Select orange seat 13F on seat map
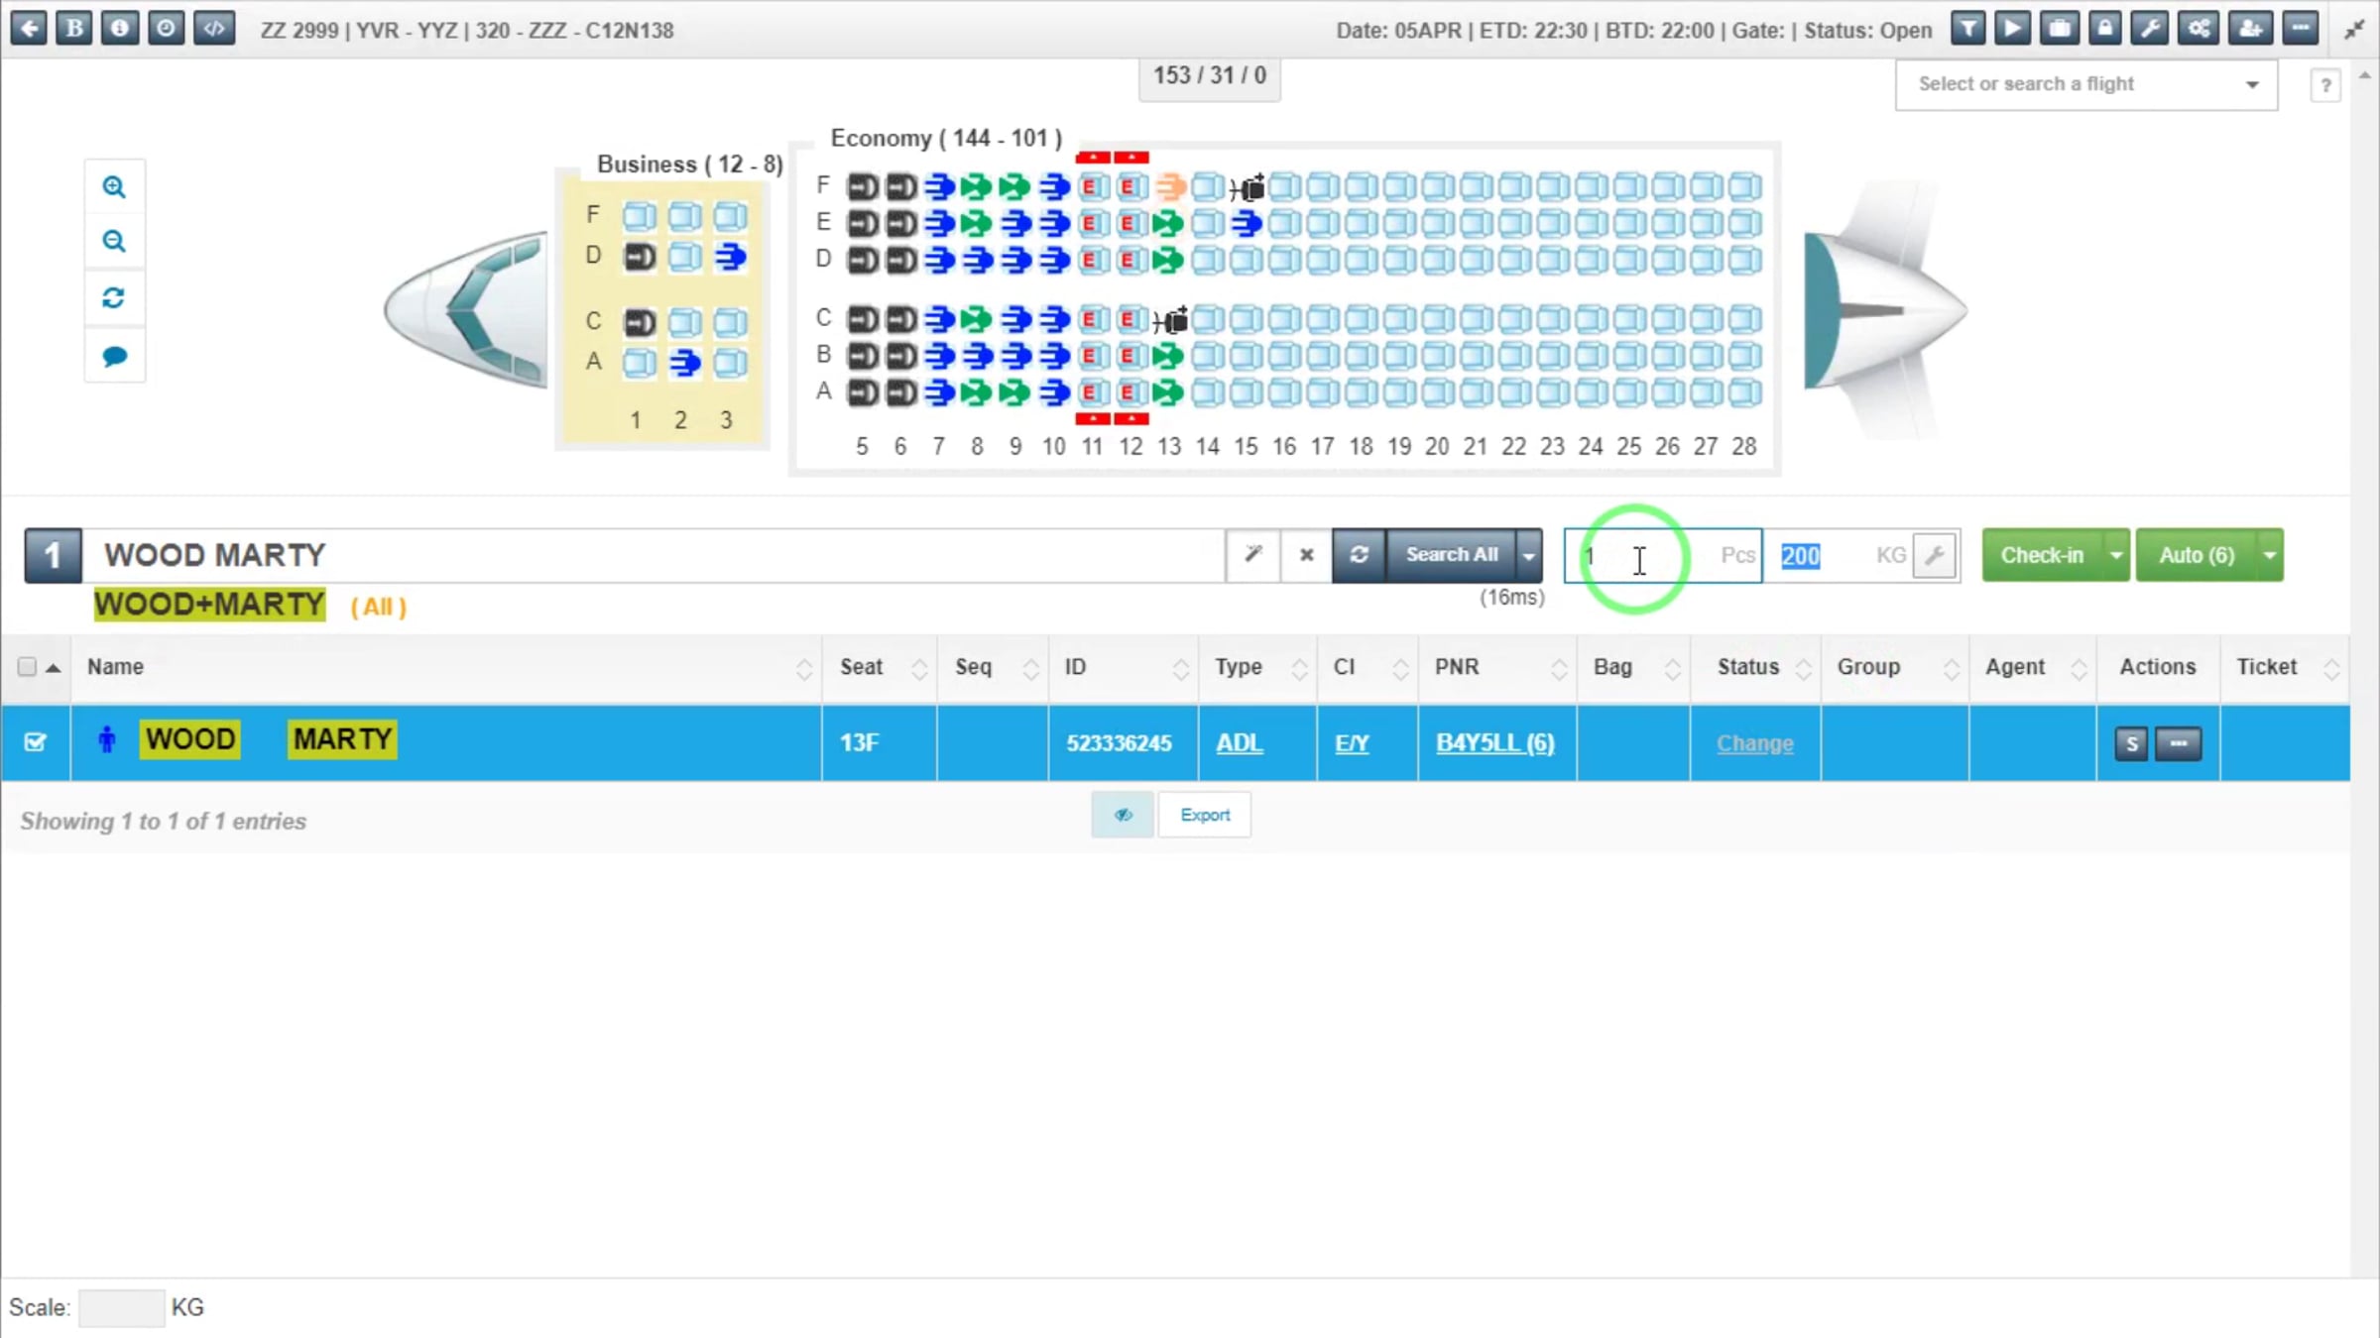 (x=1169, y=186)
